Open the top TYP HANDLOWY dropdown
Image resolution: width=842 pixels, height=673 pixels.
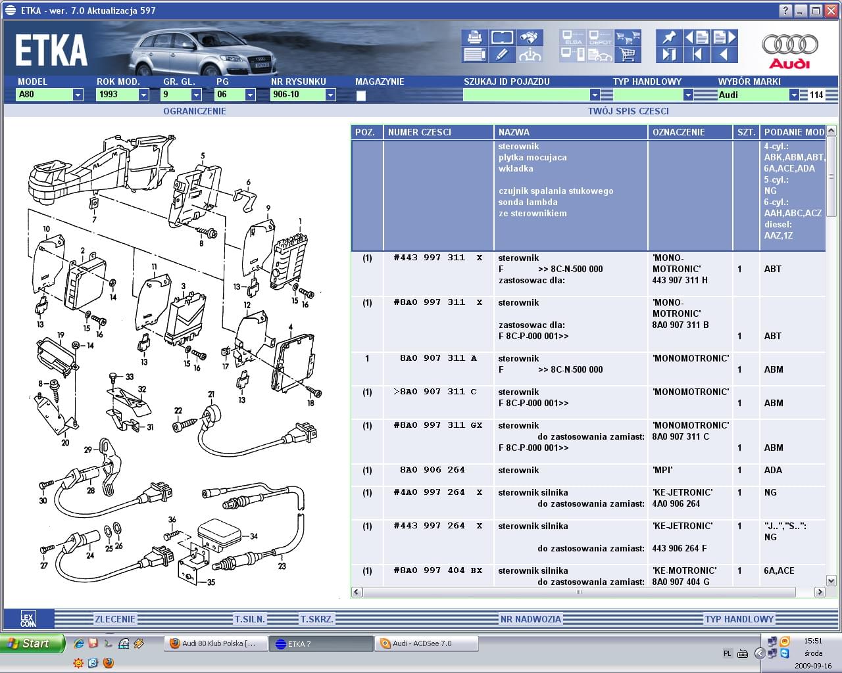688,95
